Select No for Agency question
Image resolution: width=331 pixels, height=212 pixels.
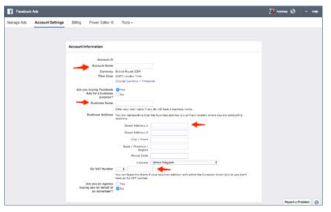(x=117, y=188)
